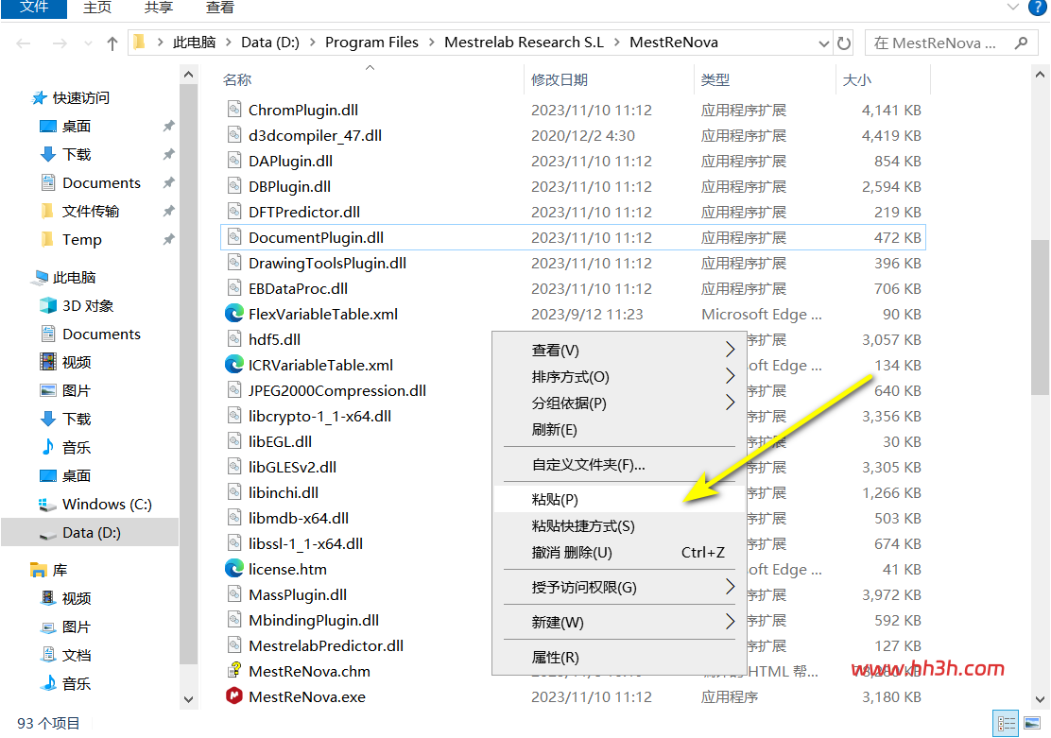Open the 查看 ribbon tab
This screenshot has height=738, width=1051.
point(220,9)
